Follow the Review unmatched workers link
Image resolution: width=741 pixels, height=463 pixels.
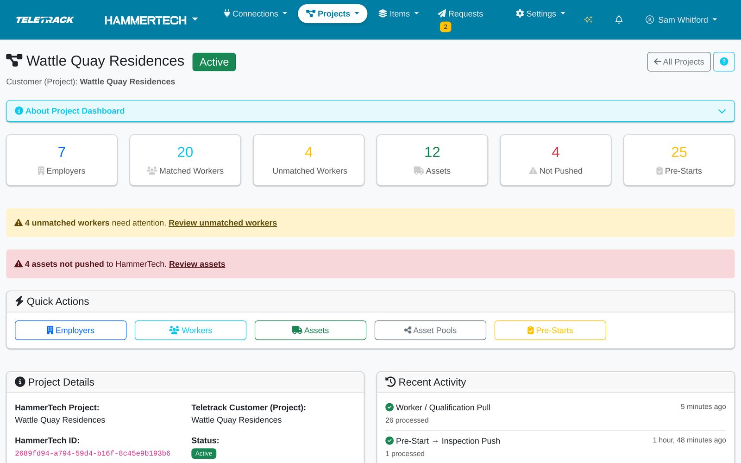[223, 223]
